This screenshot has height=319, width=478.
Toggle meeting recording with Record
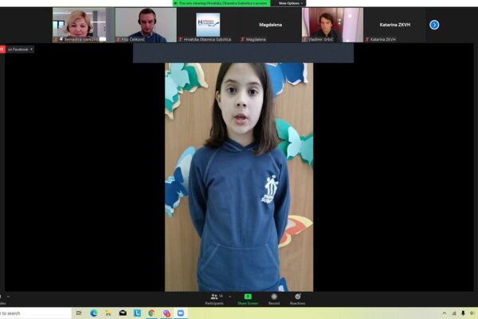[x=274, y=297]
